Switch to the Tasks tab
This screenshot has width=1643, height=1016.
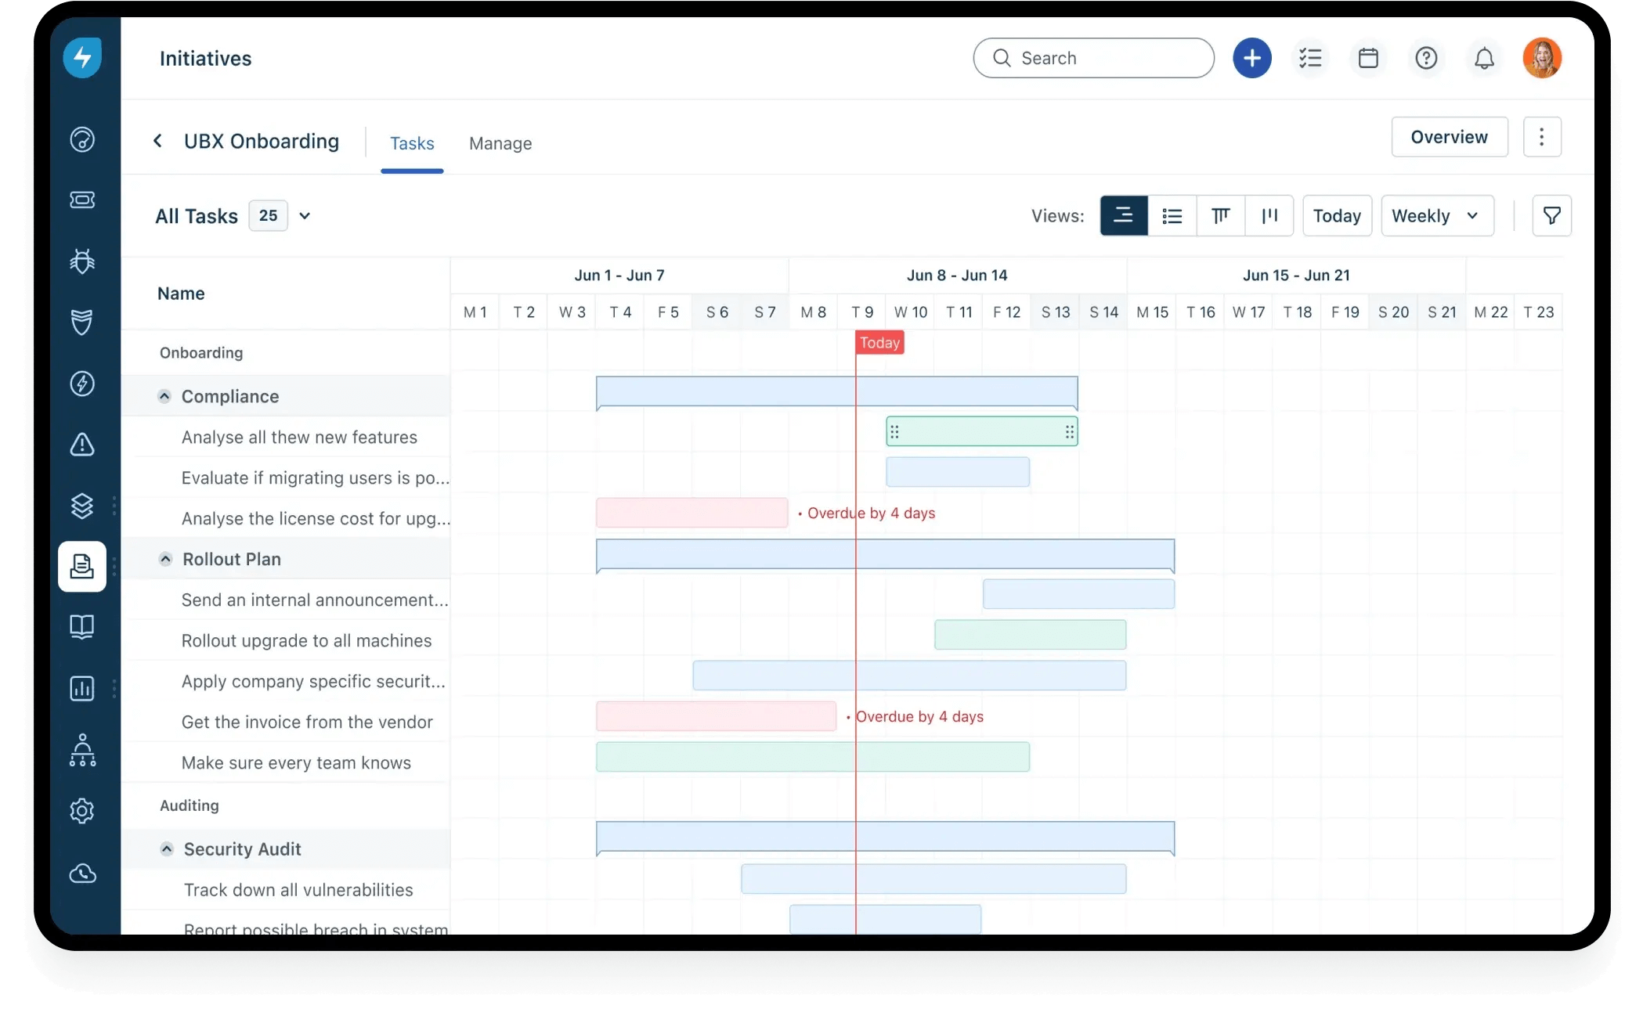coord(412,143)
